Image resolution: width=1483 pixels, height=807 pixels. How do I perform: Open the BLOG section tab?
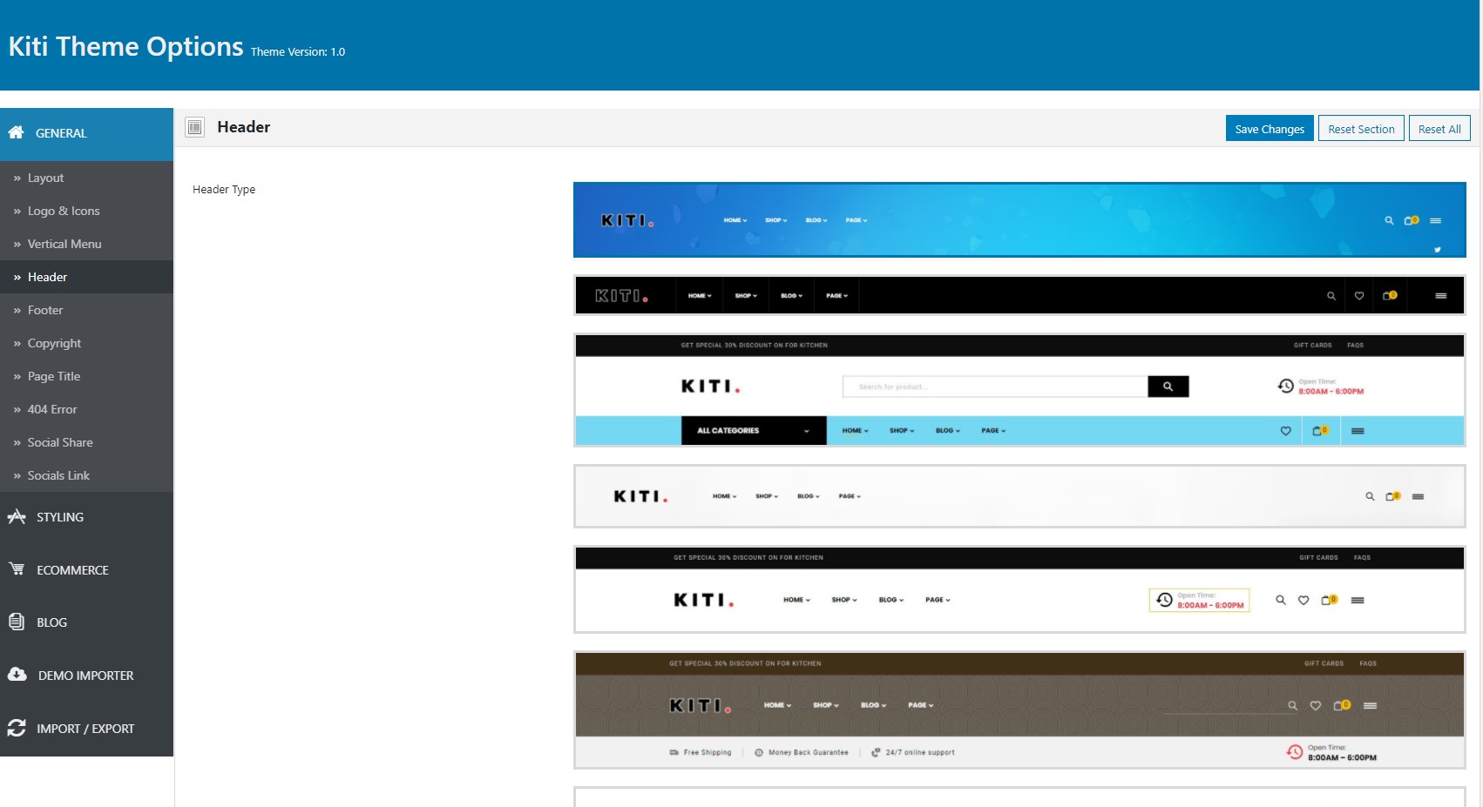click(86, 622)
